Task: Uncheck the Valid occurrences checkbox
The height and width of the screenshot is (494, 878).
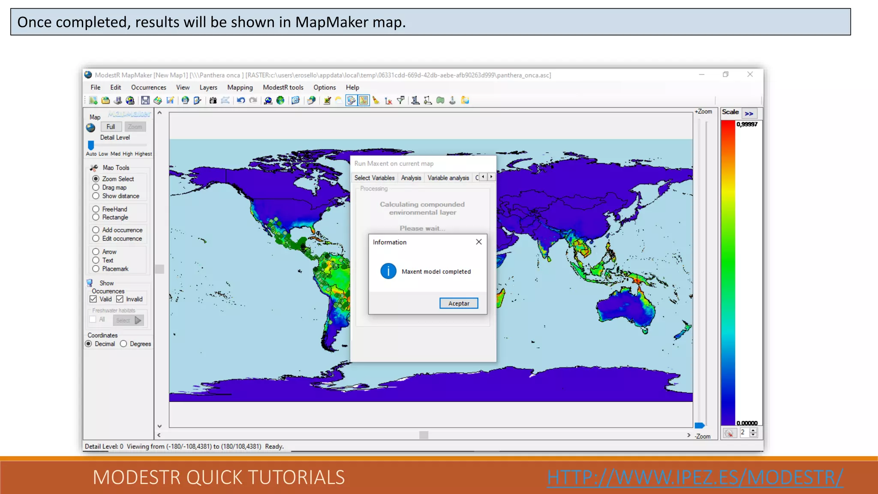Action: [93, 299]
